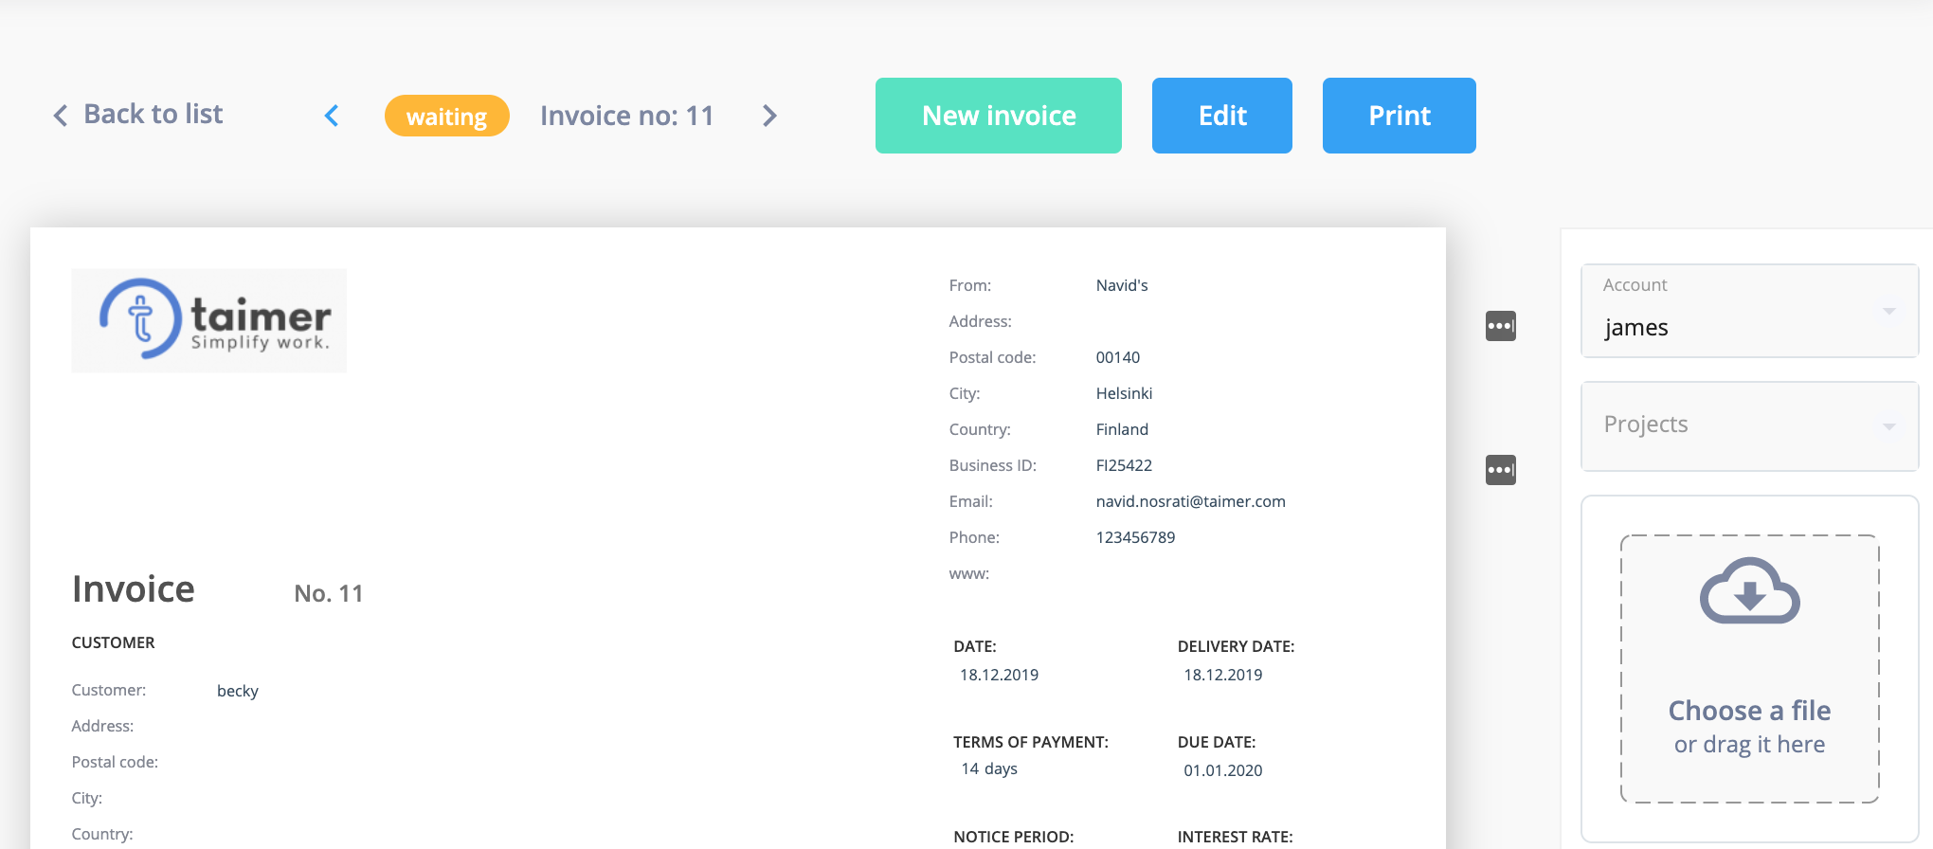Click the terms of payment '14 days'
Image resolution: width=1933 pixels, height=849 pixels.
(989, 768)
